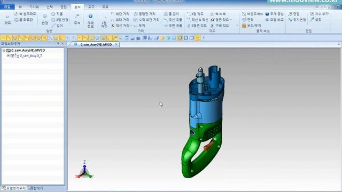Choose the 반경 radius measurement
The height and width of the screenshot is (192, 342).
click(x=45, y=19)
